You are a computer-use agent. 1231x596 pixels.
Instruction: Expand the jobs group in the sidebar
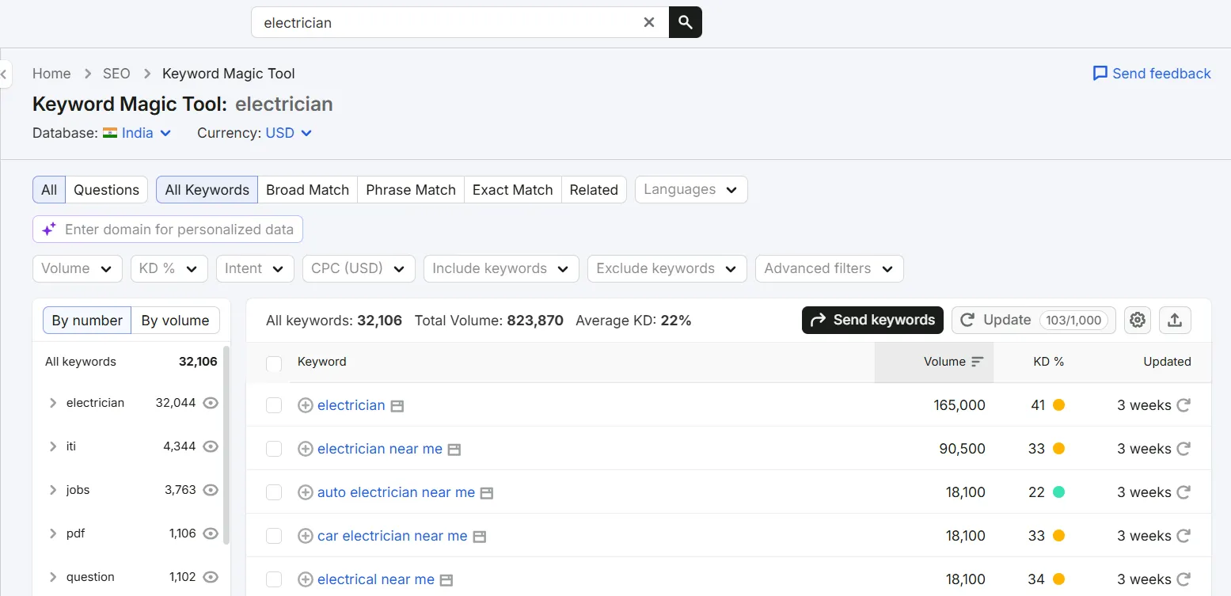click(53, 490)
